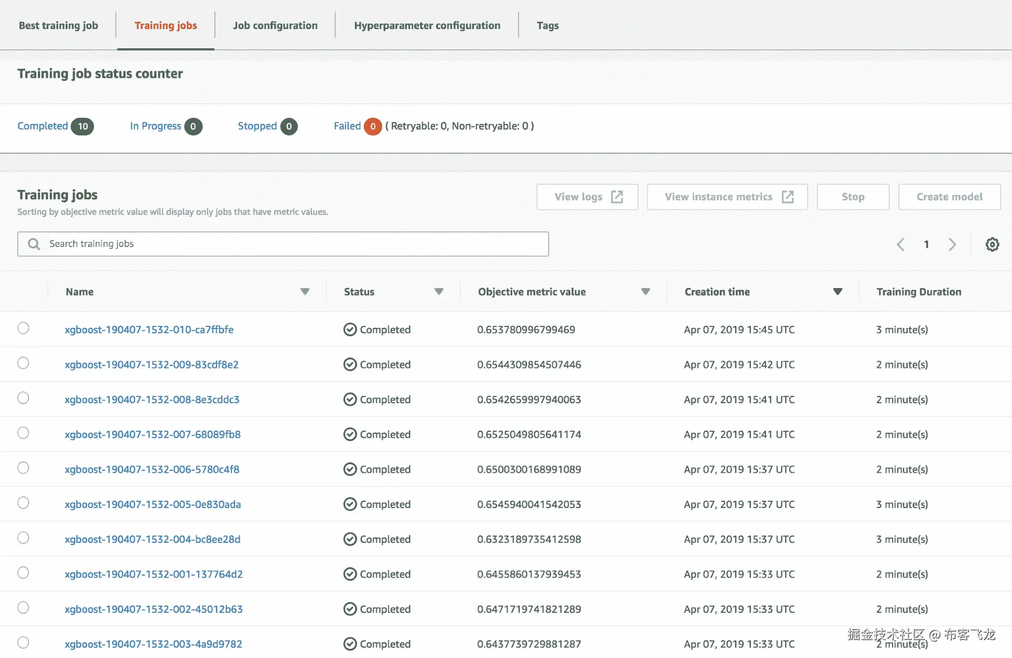Switch to Best training job tab

click(58, 25)
